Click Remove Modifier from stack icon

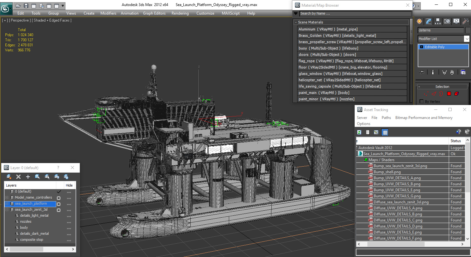pyautogui.click(x=452, y=72)
